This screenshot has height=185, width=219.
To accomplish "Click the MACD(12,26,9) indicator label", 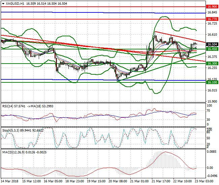I will coord(12,153).
